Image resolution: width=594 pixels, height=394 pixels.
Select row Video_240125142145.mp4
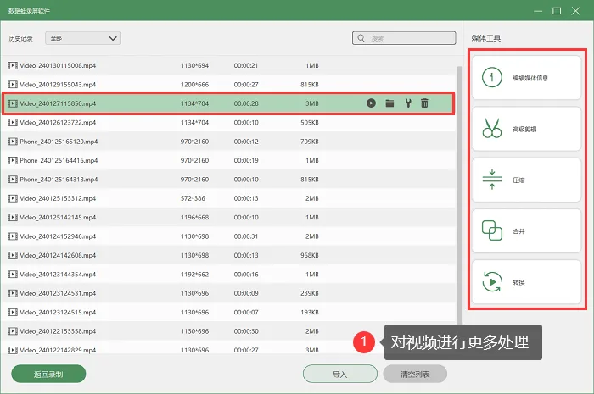(x=228, y=218)
